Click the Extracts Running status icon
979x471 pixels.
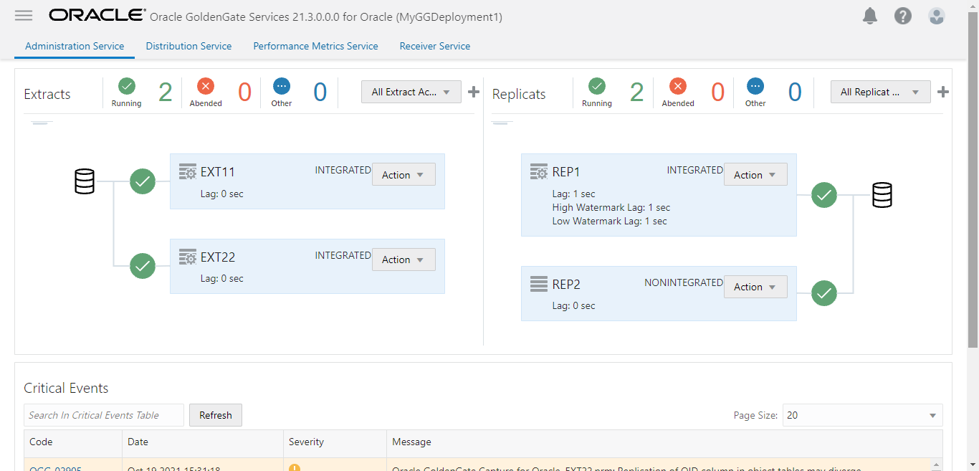(x=127, y=86)
